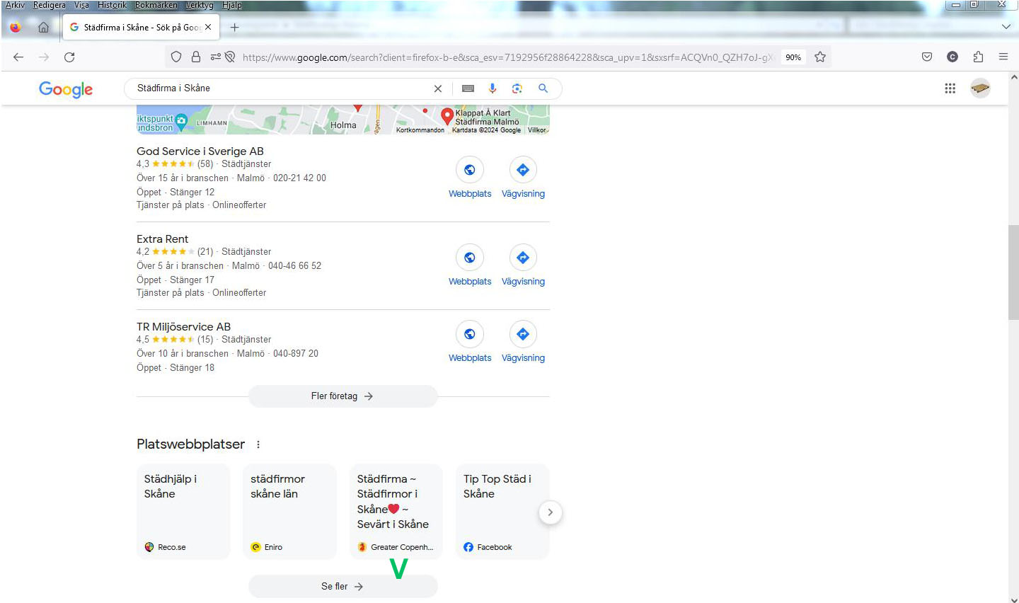This screenshot has width=1019, height=603.
Task: Click phone number 020-21 42 00
Action: [300, 178]
